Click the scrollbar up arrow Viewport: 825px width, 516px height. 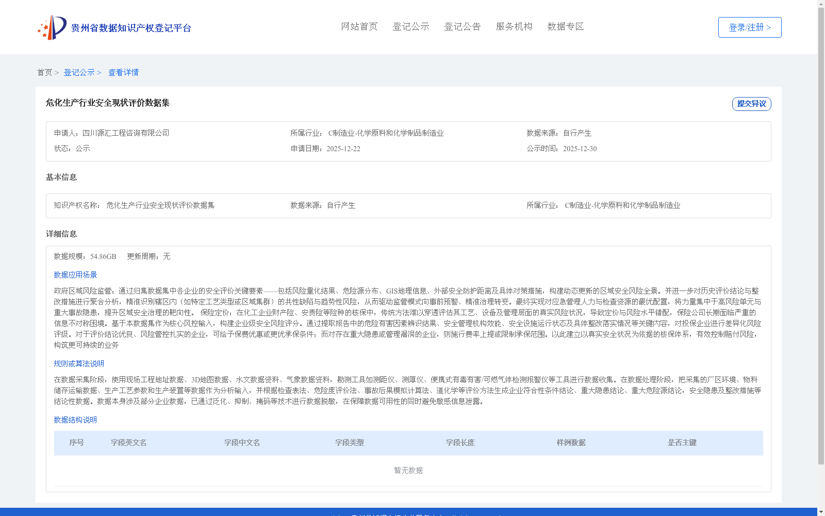821,4
